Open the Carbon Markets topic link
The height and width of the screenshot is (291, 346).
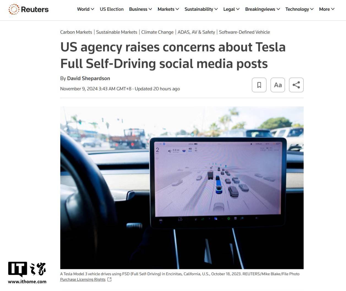[x=76, y=32]
